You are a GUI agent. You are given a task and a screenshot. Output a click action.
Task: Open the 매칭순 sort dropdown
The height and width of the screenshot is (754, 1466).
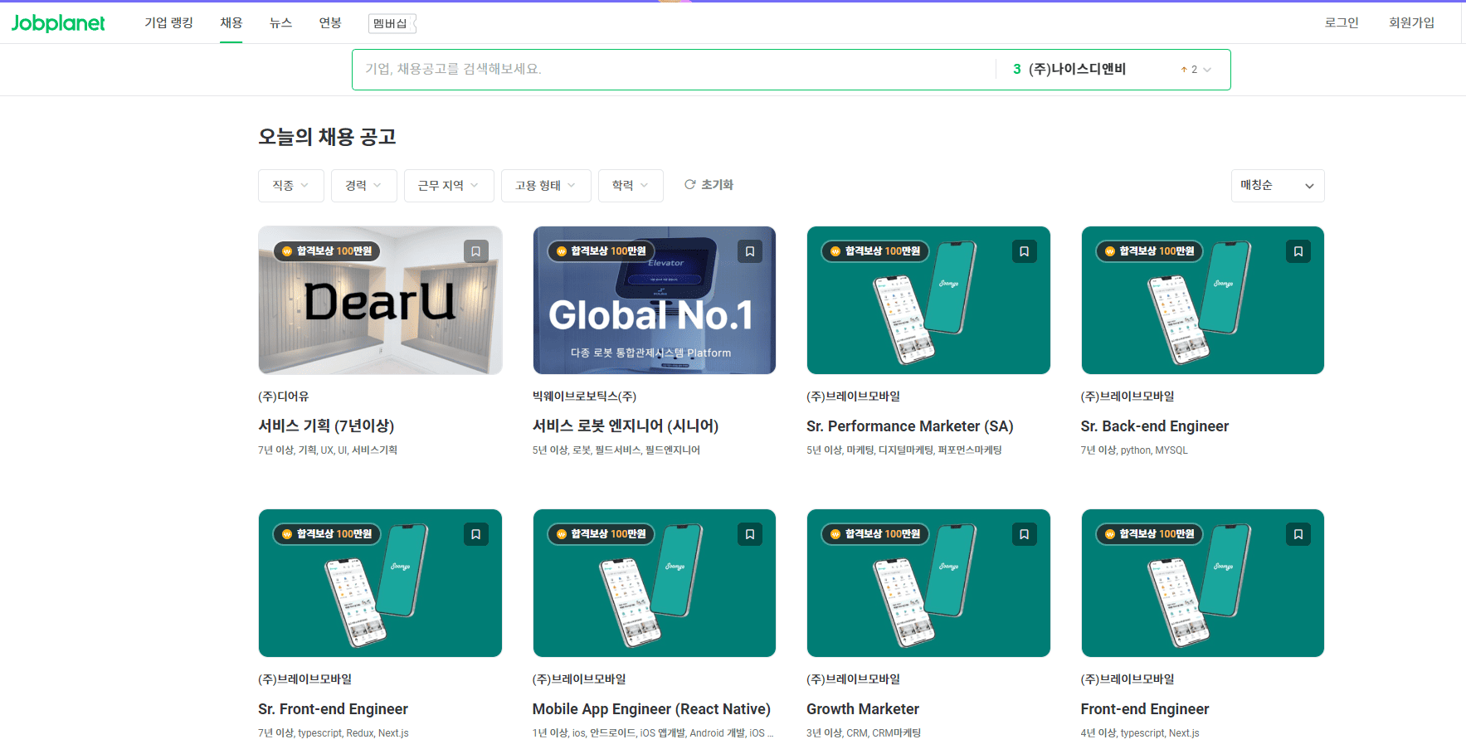pyautogui.click(x=1278, y=186)
